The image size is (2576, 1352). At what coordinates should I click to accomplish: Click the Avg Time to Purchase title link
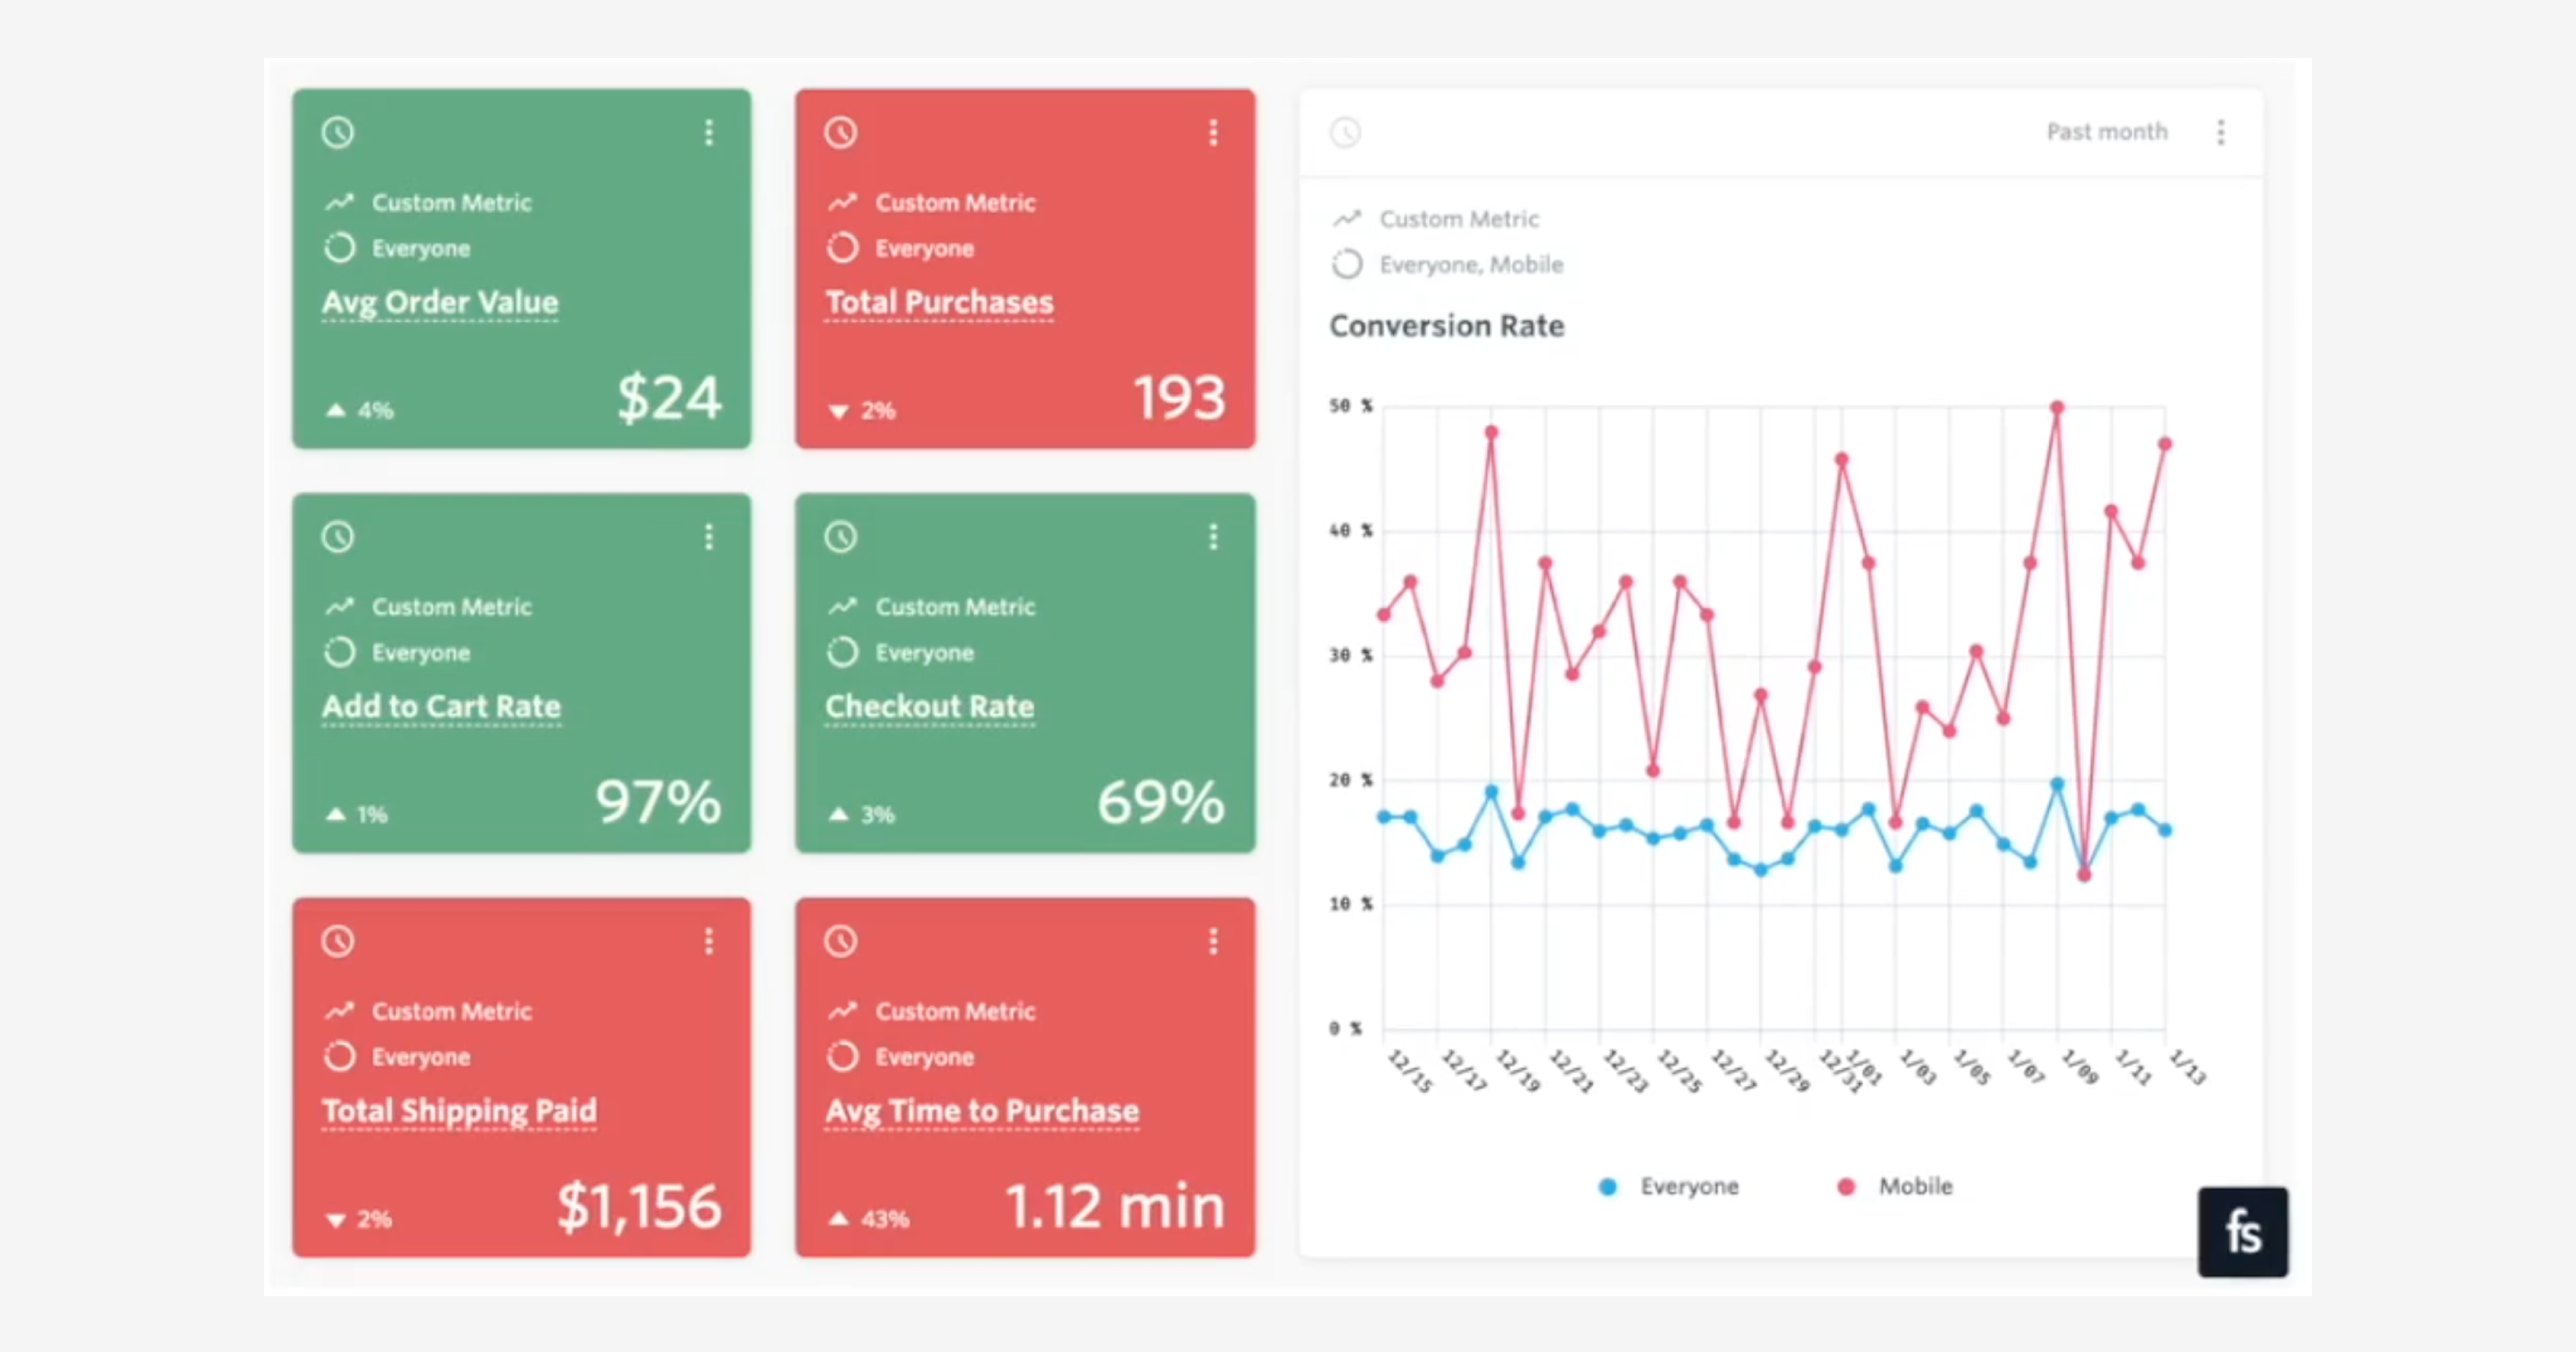point(982,1110)
